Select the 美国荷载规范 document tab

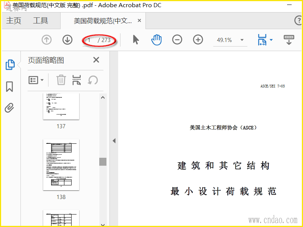click(x=103, y=21)
